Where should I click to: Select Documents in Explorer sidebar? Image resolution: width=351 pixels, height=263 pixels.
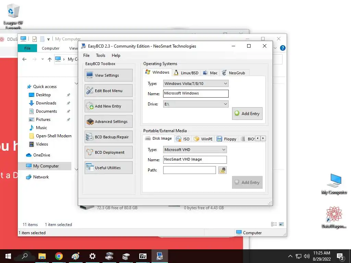point(46,111)
